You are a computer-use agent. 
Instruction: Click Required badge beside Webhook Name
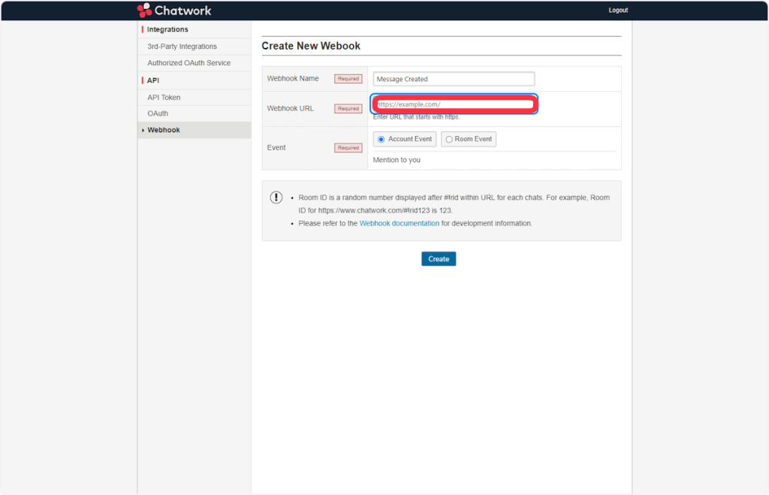[x=348, y=79]
